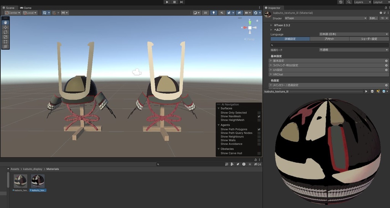Select the Rect transform tool
This screenshot has width=390, height=208.
pyautogui.click(x=5, y=42)
